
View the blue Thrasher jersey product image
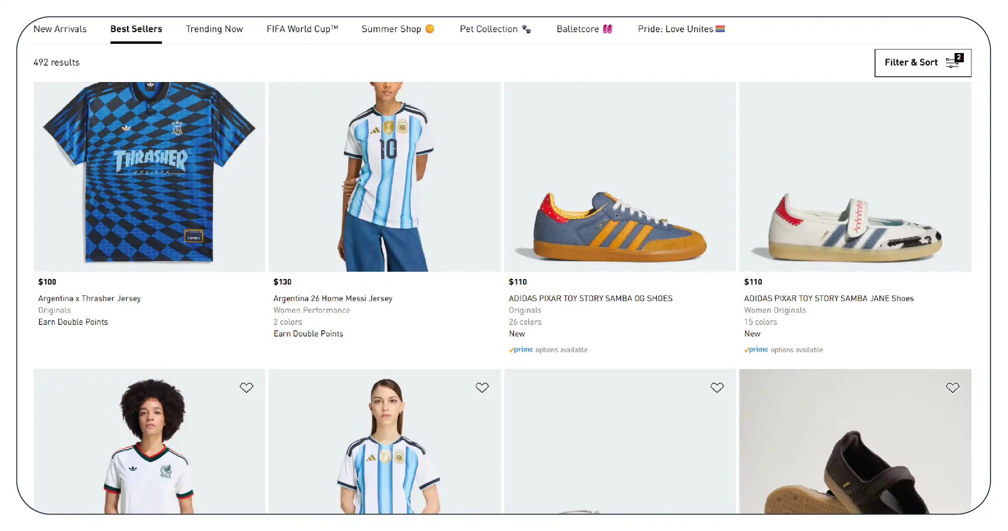coord(149,176)
